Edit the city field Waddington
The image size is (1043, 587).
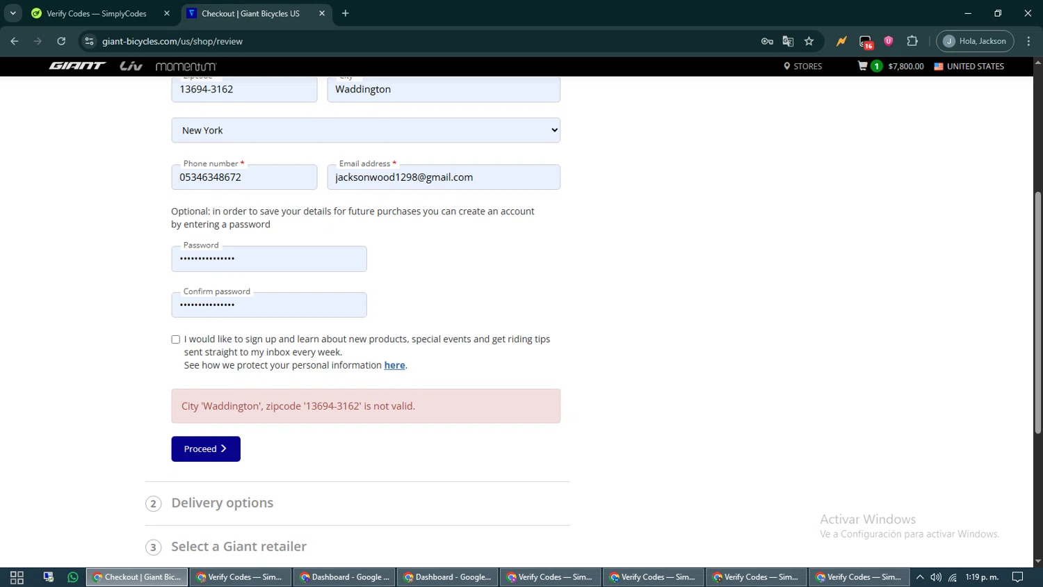coord(444,89)
